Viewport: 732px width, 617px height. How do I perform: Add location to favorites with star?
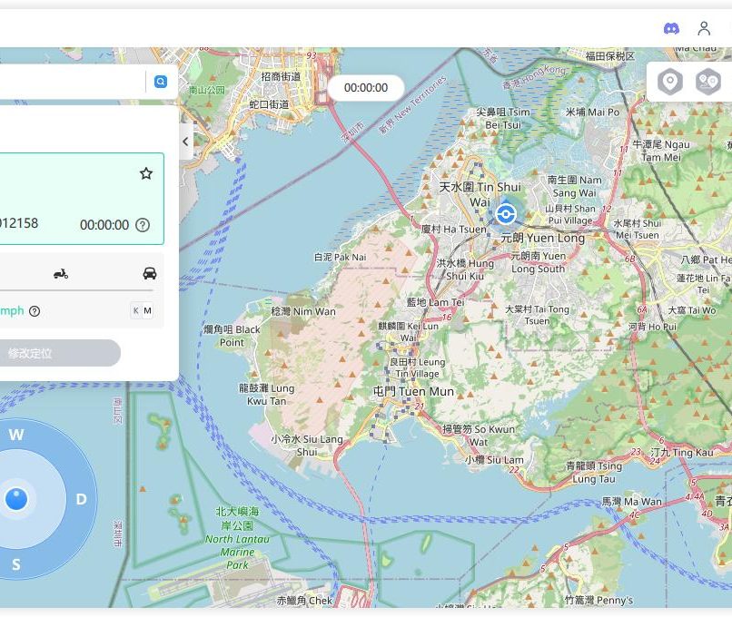pos(145,173)
